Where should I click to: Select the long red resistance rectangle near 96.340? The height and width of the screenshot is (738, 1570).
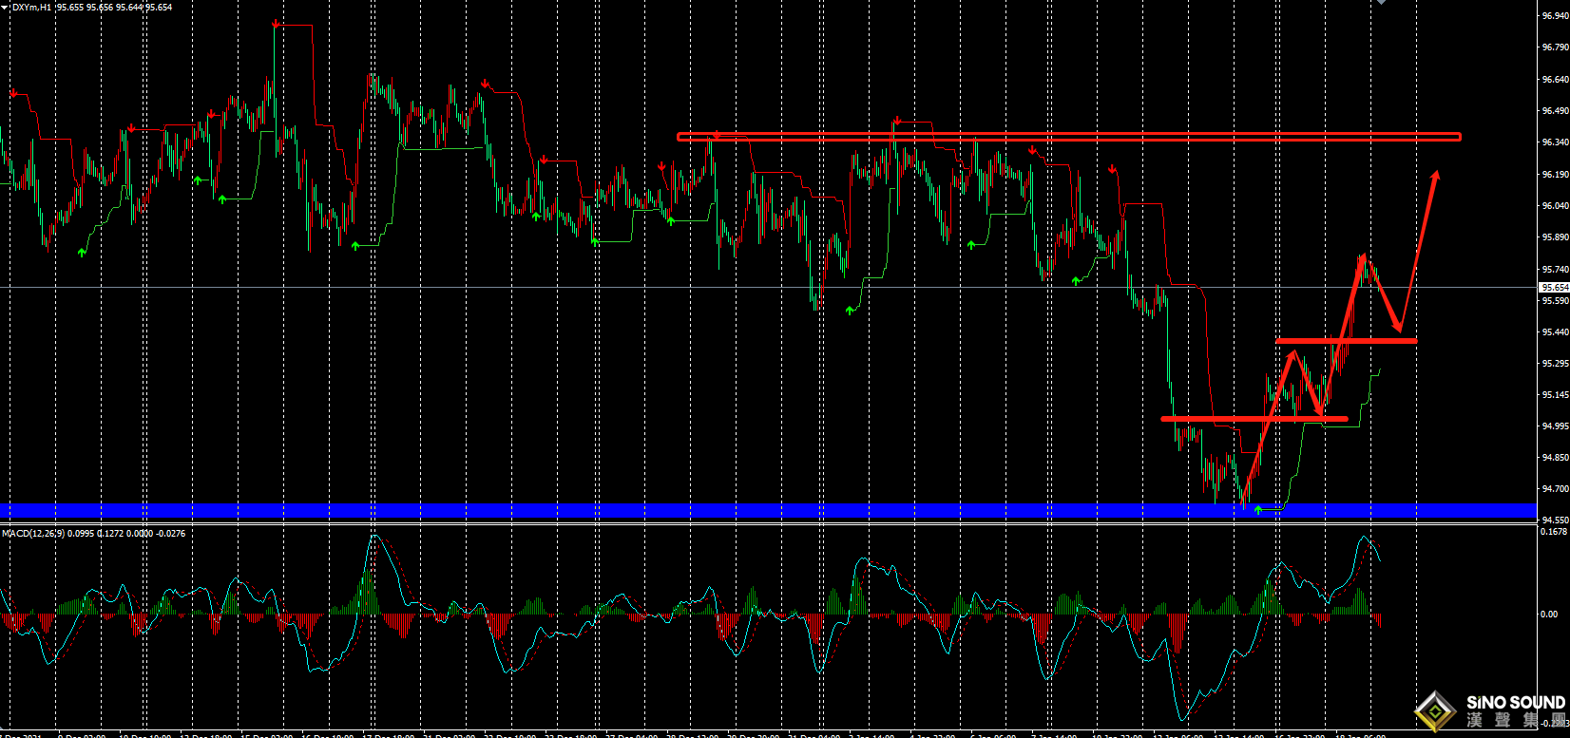[x=1068, y=137]
